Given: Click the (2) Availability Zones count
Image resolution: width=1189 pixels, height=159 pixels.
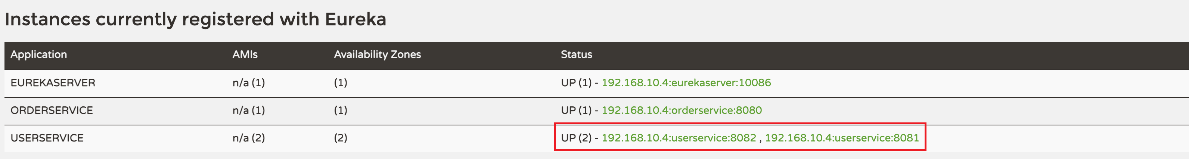Looking at the screenshot, I should [340, 138].
